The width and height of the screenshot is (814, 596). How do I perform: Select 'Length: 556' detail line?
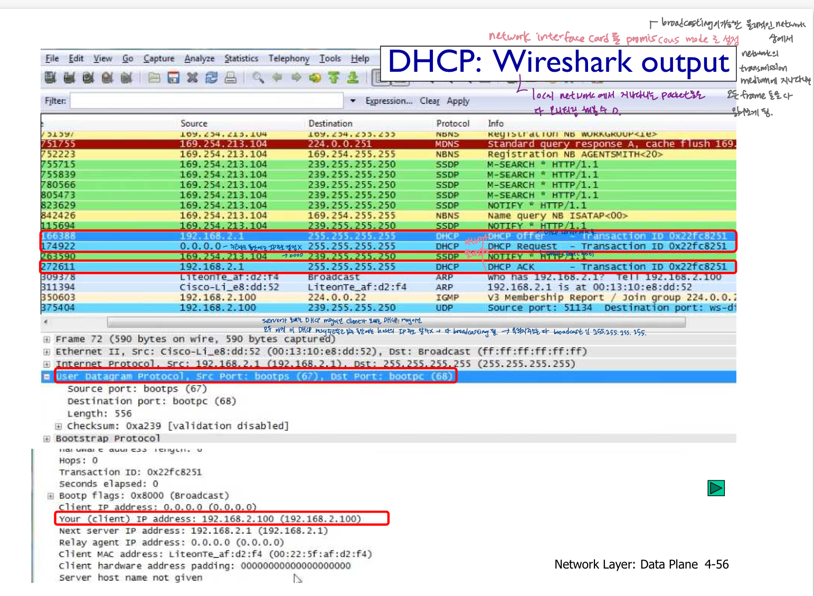pyautogui.click(x=99, y=414)
